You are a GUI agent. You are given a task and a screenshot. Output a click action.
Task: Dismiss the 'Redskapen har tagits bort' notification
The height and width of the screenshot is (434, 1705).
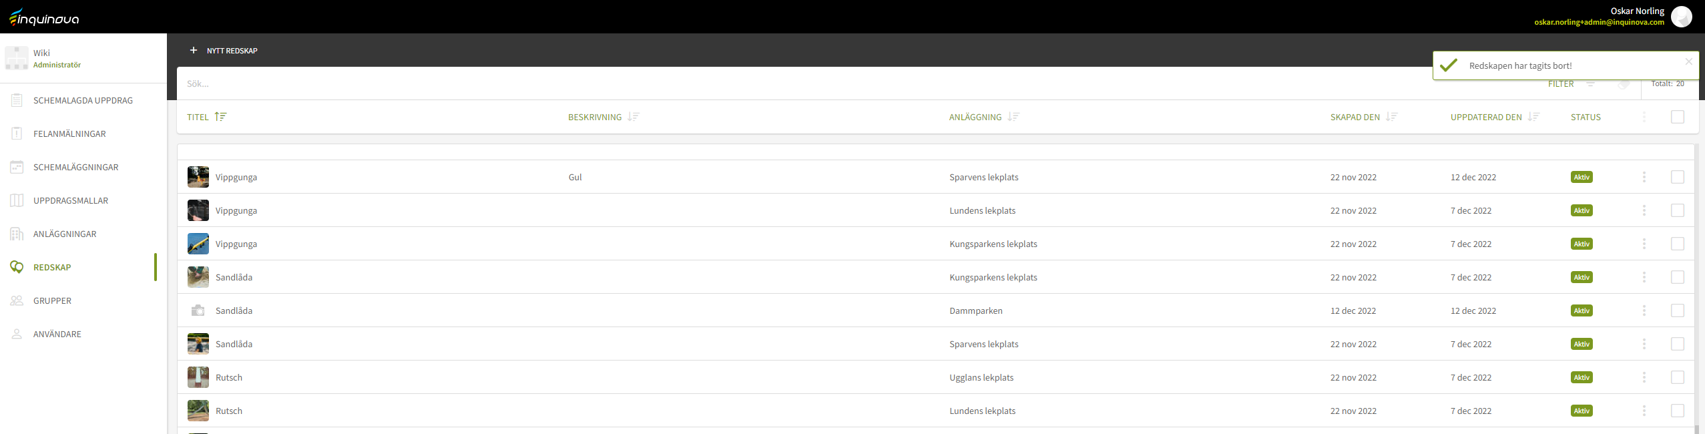point(1688,61)
